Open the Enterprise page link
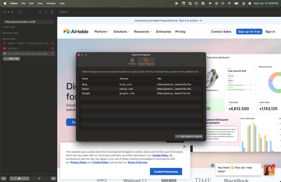 coord(164,32)
